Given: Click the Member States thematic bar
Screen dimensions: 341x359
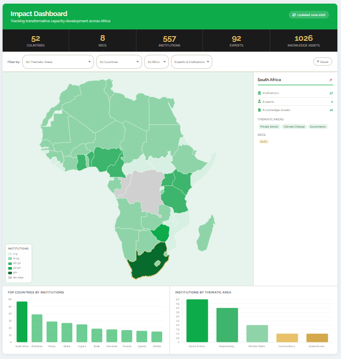Looking at the screenshot, I should pos(257,333).
